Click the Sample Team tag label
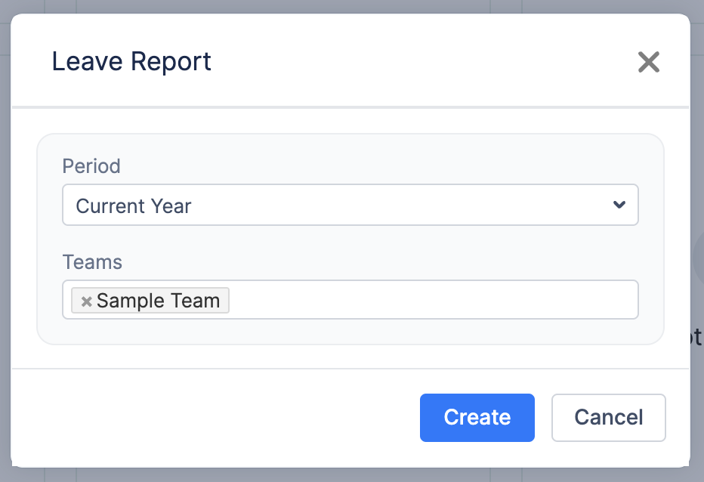 coord(158,301)
